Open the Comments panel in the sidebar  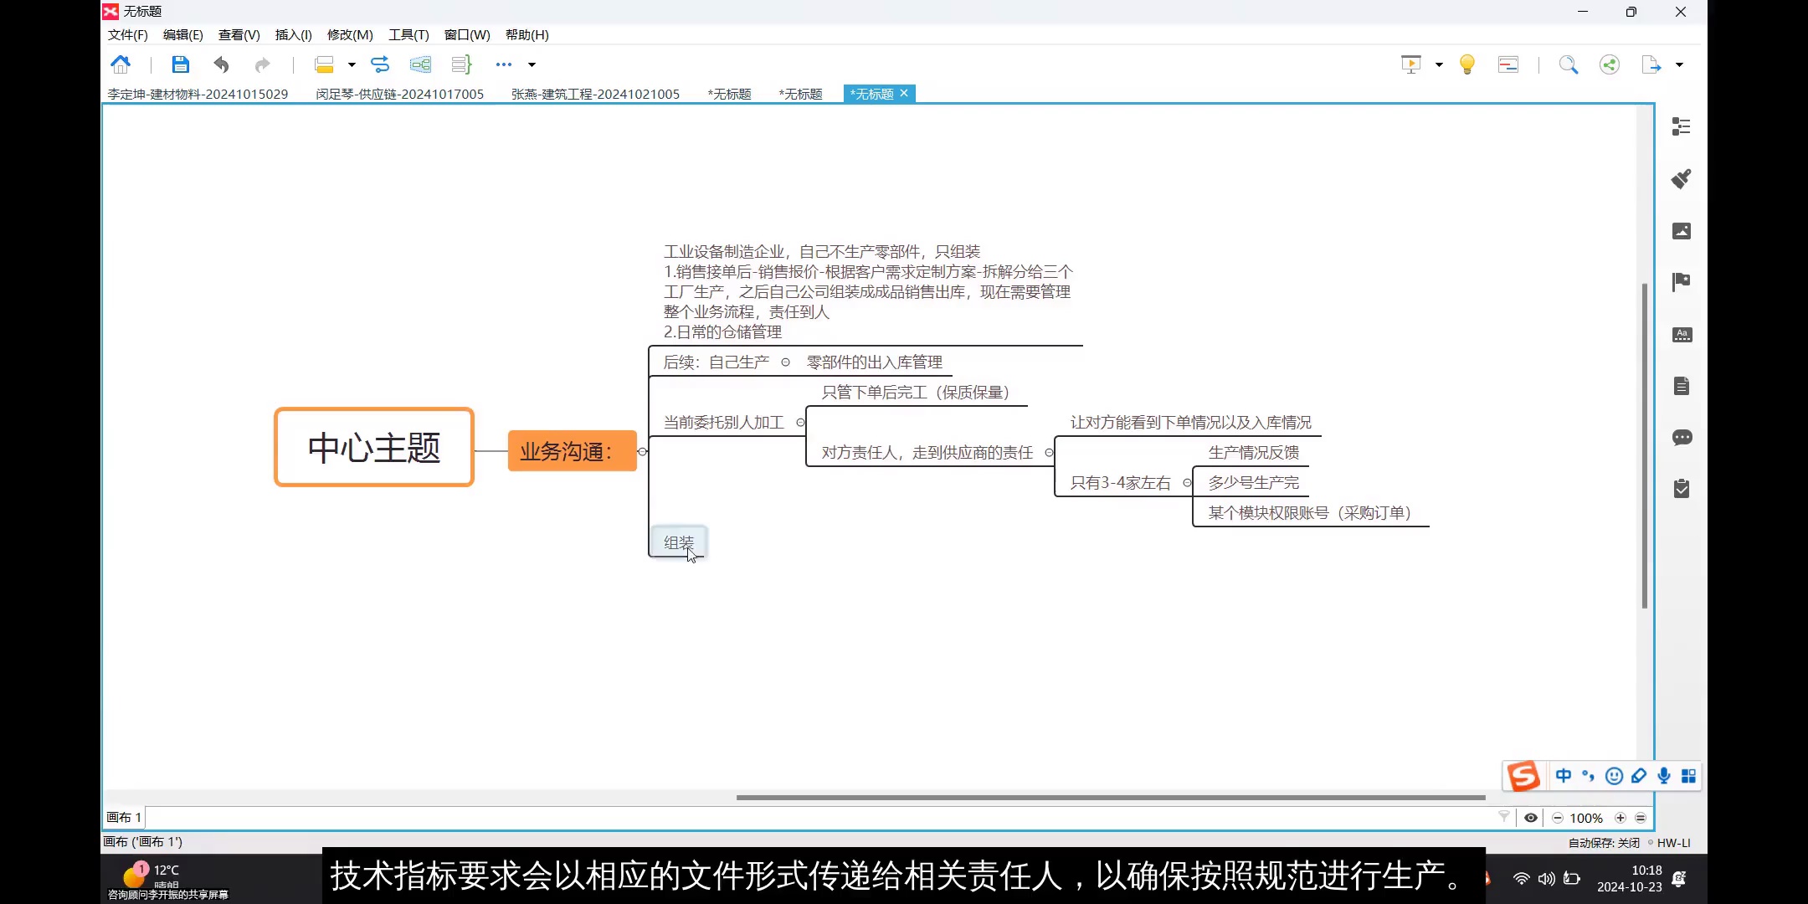[1682, 438]
